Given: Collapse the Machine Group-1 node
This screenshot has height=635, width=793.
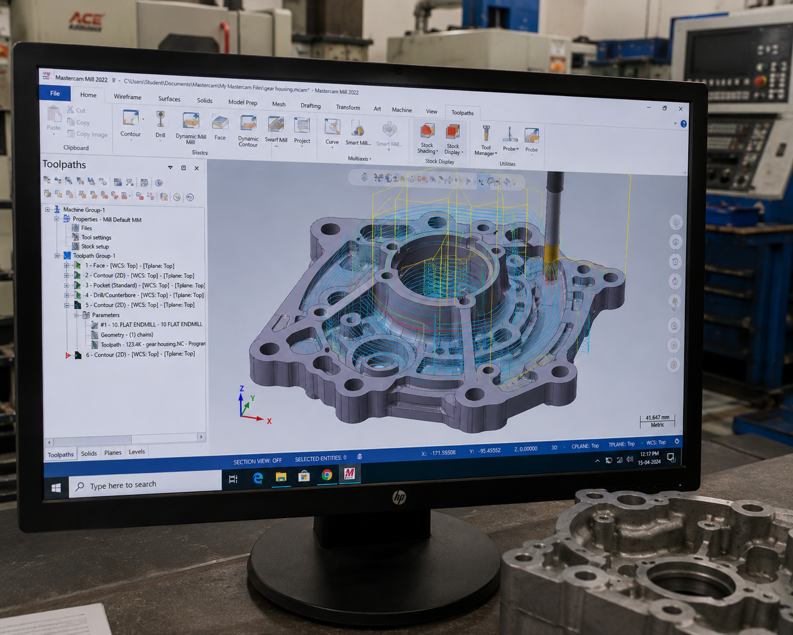Looking at the screenshot, I should 48,209.
